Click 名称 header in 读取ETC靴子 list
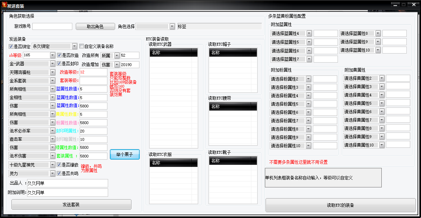This screenshot has width=421, height=218. (230, 161)
